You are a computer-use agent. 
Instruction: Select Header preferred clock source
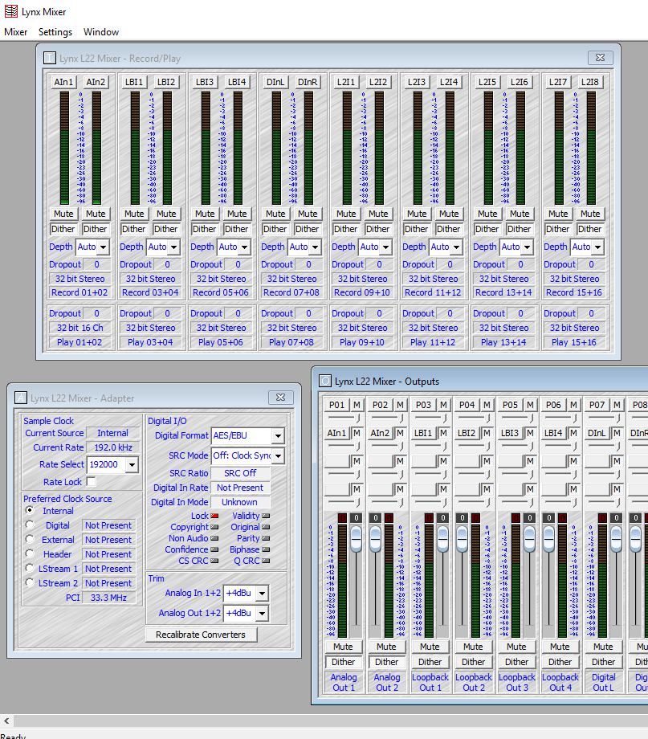coord(30,554)
